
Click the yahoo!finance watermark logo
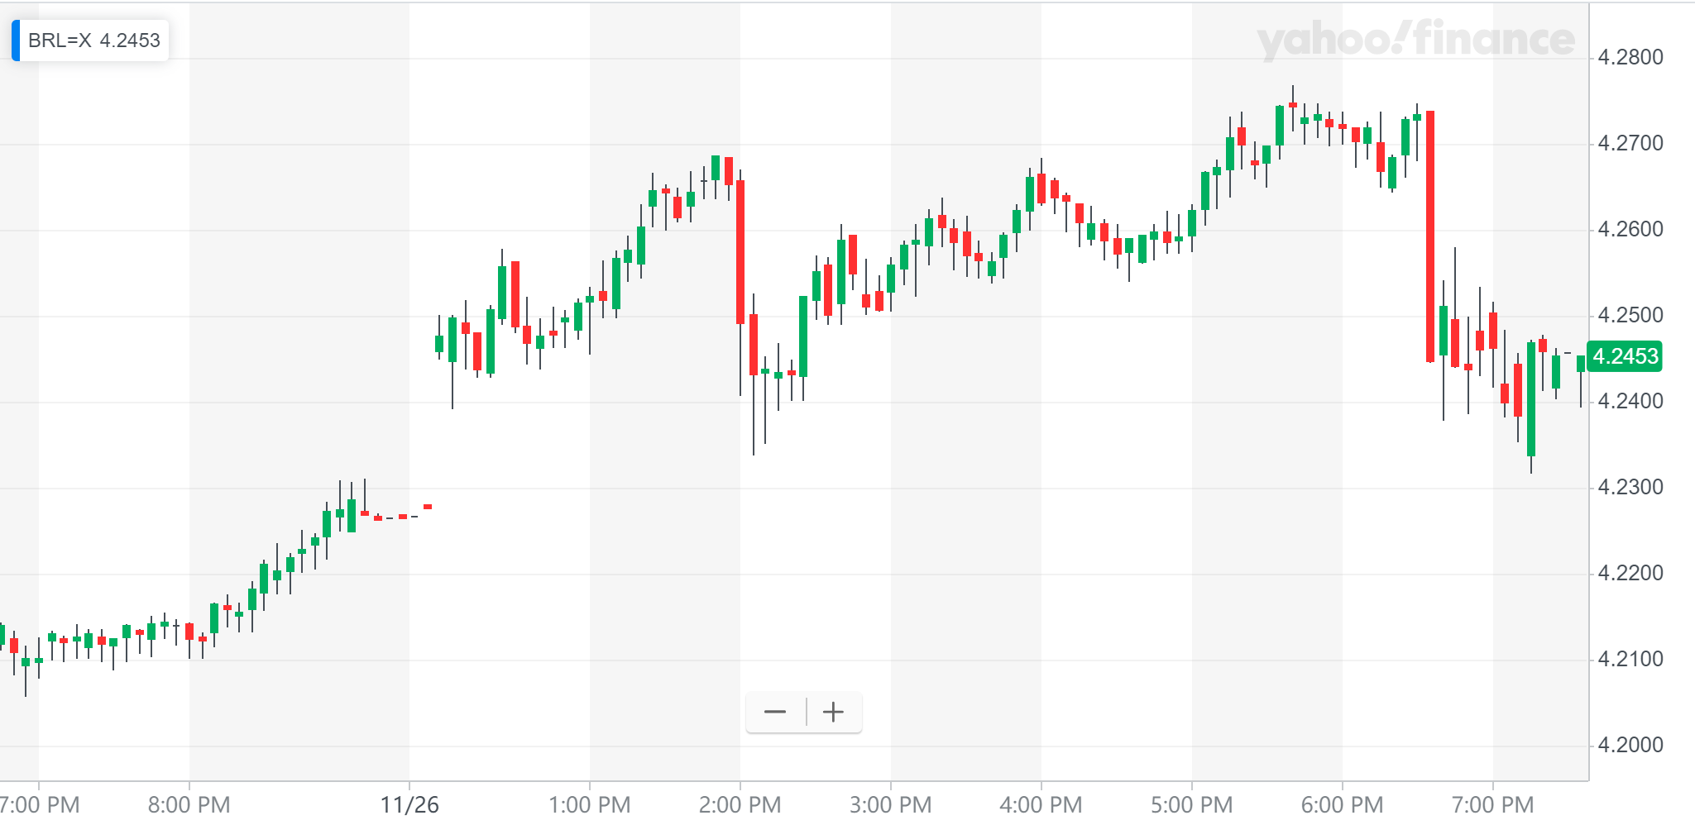tap(1415, 41)
